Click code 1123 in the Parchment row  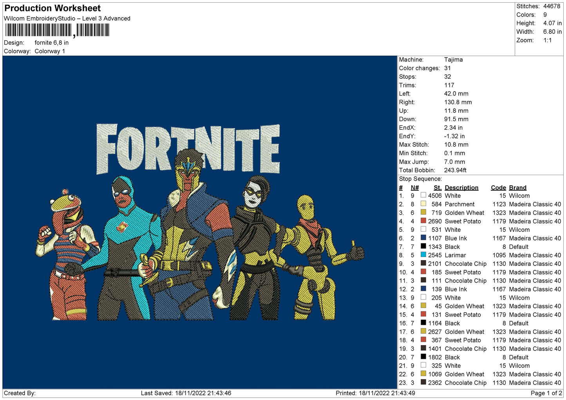coord(499,204)
